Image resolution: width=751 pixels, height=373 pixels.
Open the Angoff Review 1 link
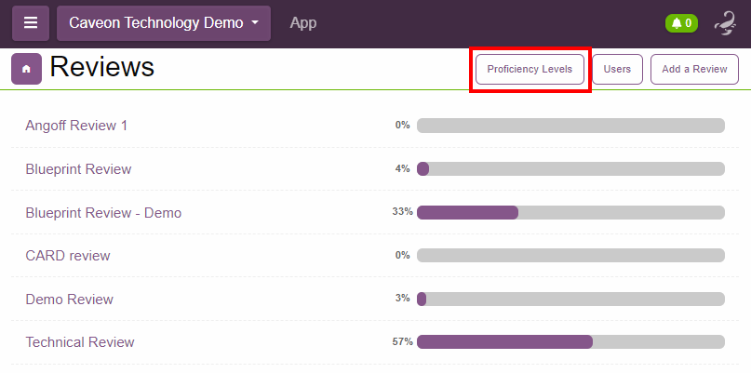pos(76,126)
